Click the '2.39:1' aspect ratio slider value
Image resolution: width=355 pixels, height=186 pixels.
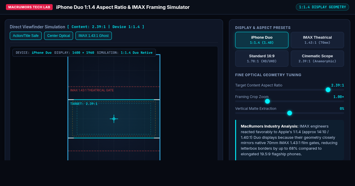(x=338, y=85)
